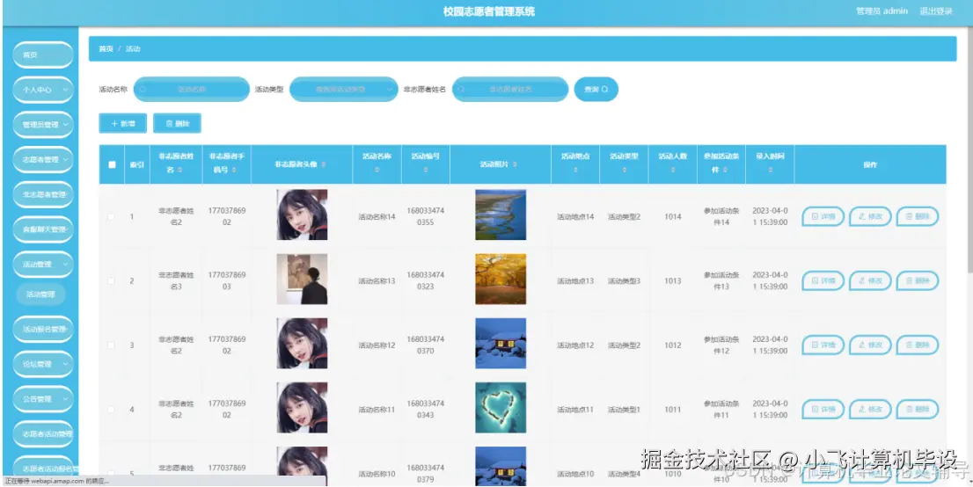This screenshot has width=973, height=487.
Task: Expand the 公告管理 sidebar menu
Action: [x=43, y=399]
